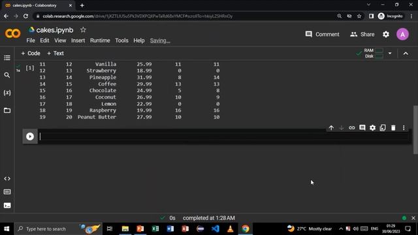This screenshot has height=235, width=418.
Task: Reload the browser page
Action: pyautogui.click(x=25, y=16)
